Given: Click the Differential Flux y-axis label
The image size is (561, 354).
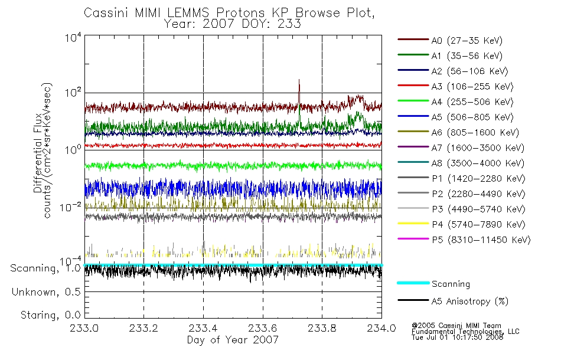Looking at the screenshot, I should 38,153.
